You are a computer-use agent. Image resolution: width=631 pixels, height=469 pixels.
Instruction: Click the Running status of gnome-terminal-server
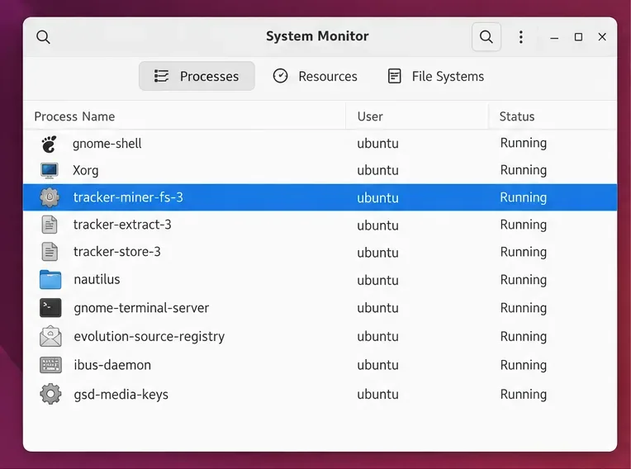523,309
